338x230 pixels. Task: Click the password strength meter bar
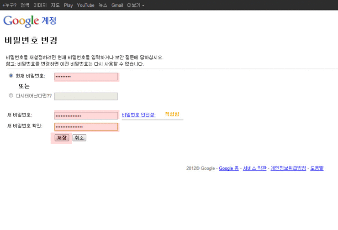click(153, 119)
